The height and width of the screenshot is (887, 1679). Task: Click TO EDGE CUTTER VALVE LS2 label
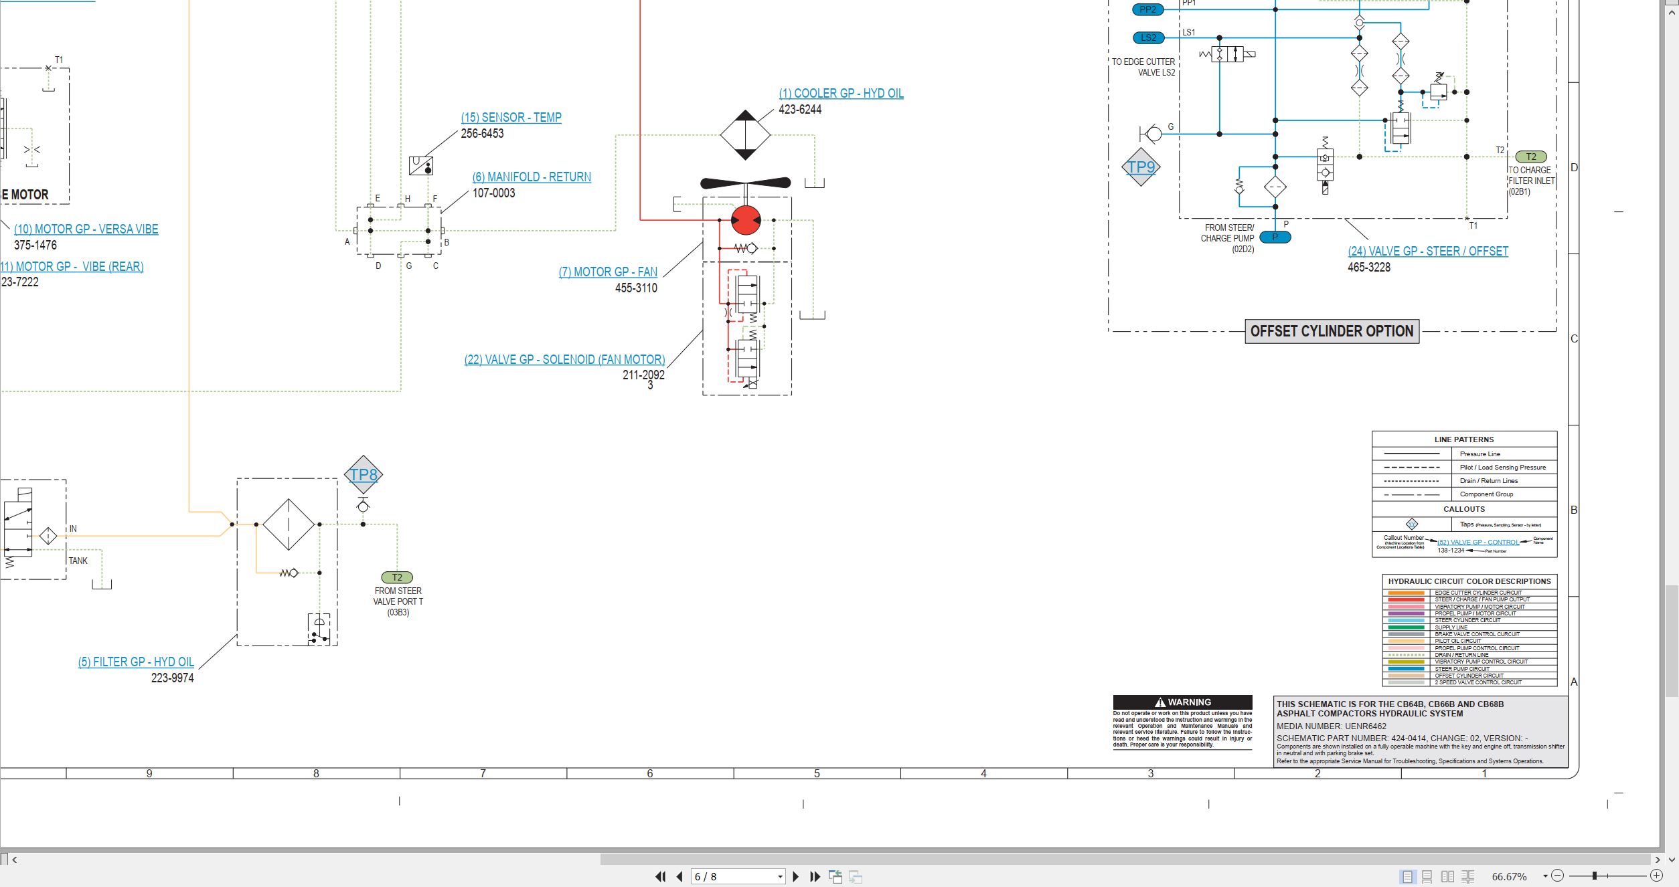click(1143, 68)
